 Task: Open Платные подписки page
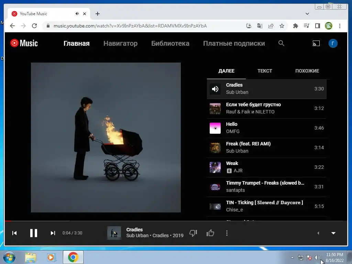[234, 43]
